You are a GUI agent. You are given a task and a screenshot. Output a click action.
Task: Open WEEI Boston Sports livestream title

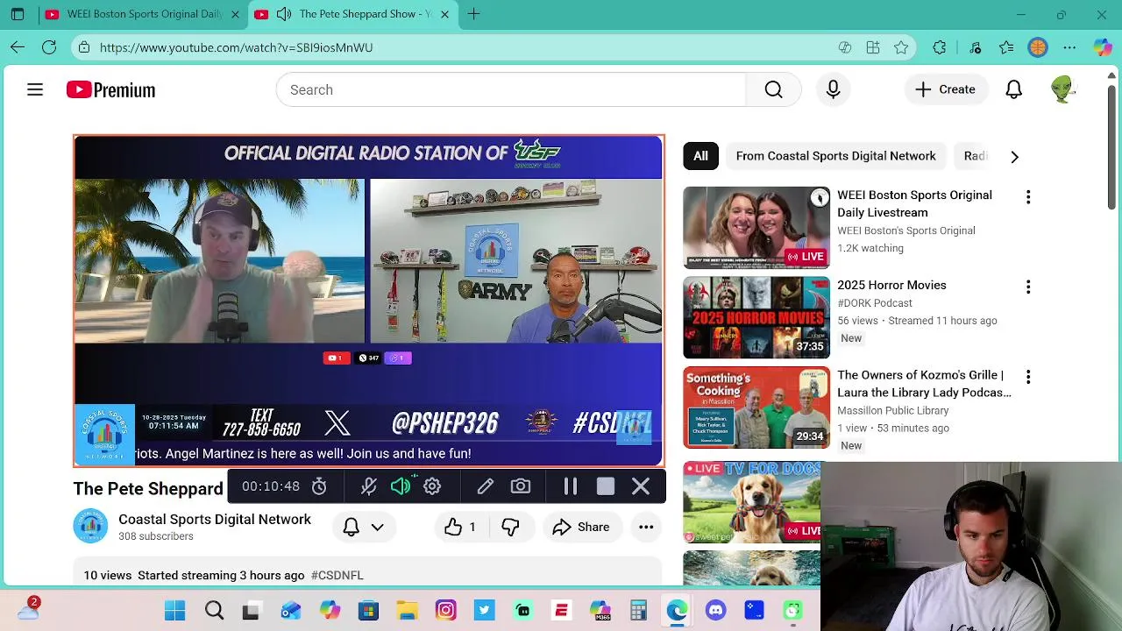coord(914,203)
